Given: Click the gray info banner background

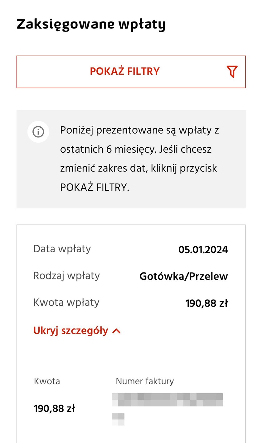Looking at the screenshot, I should pos(131,159).
